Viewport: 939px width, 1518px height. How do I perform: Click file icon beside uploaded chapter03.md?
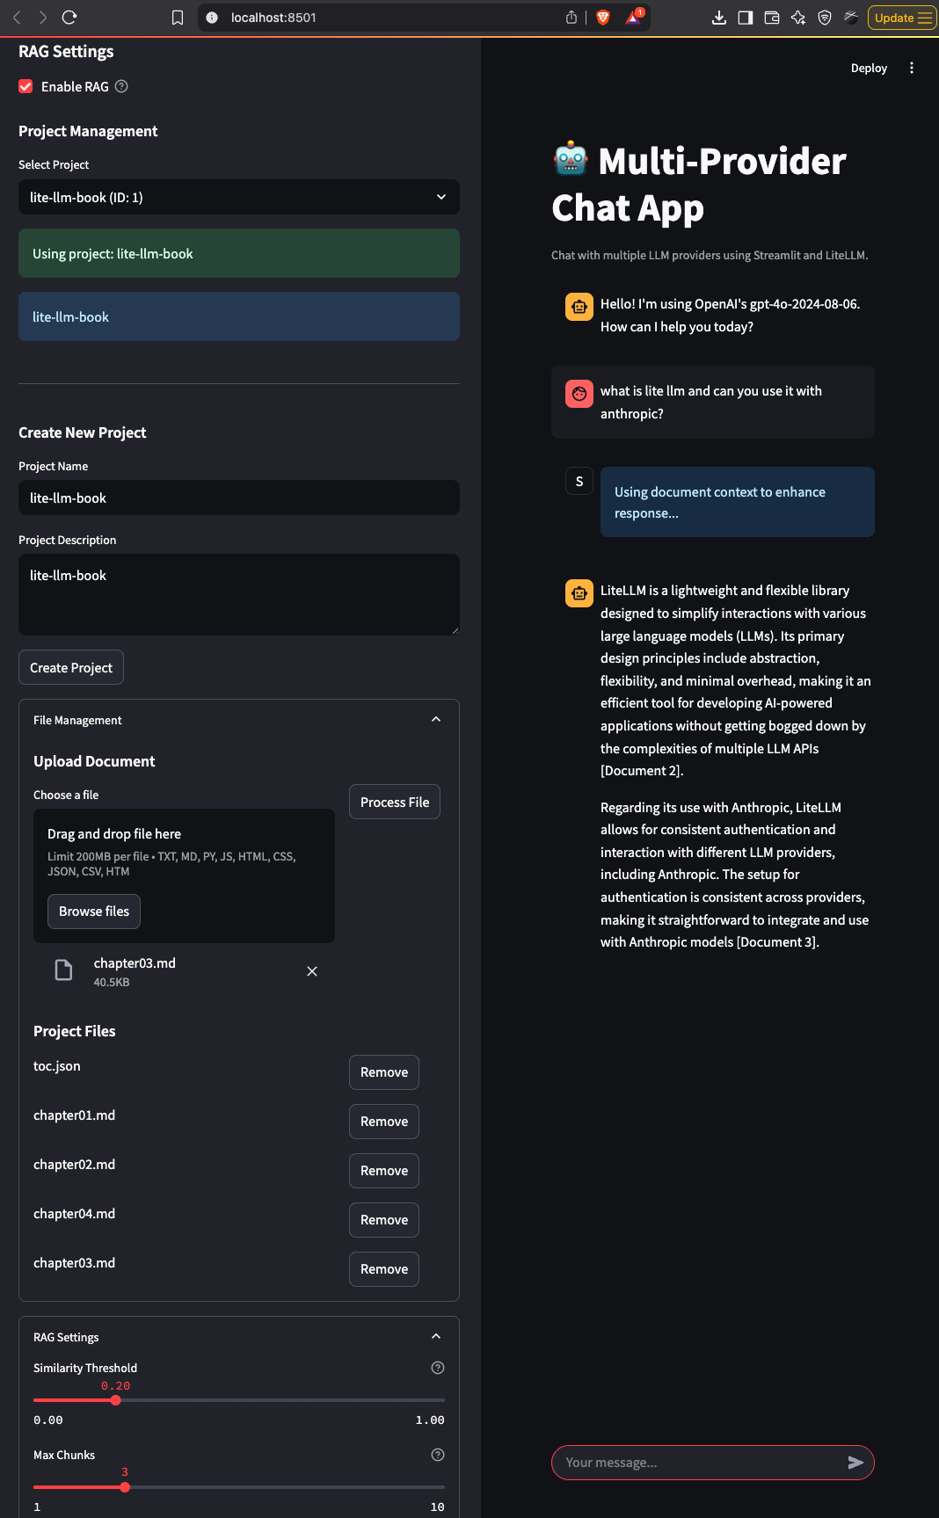point(64,970)
